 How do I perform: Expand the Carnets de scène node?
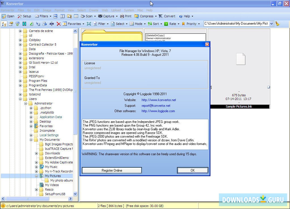coord(20,31)
